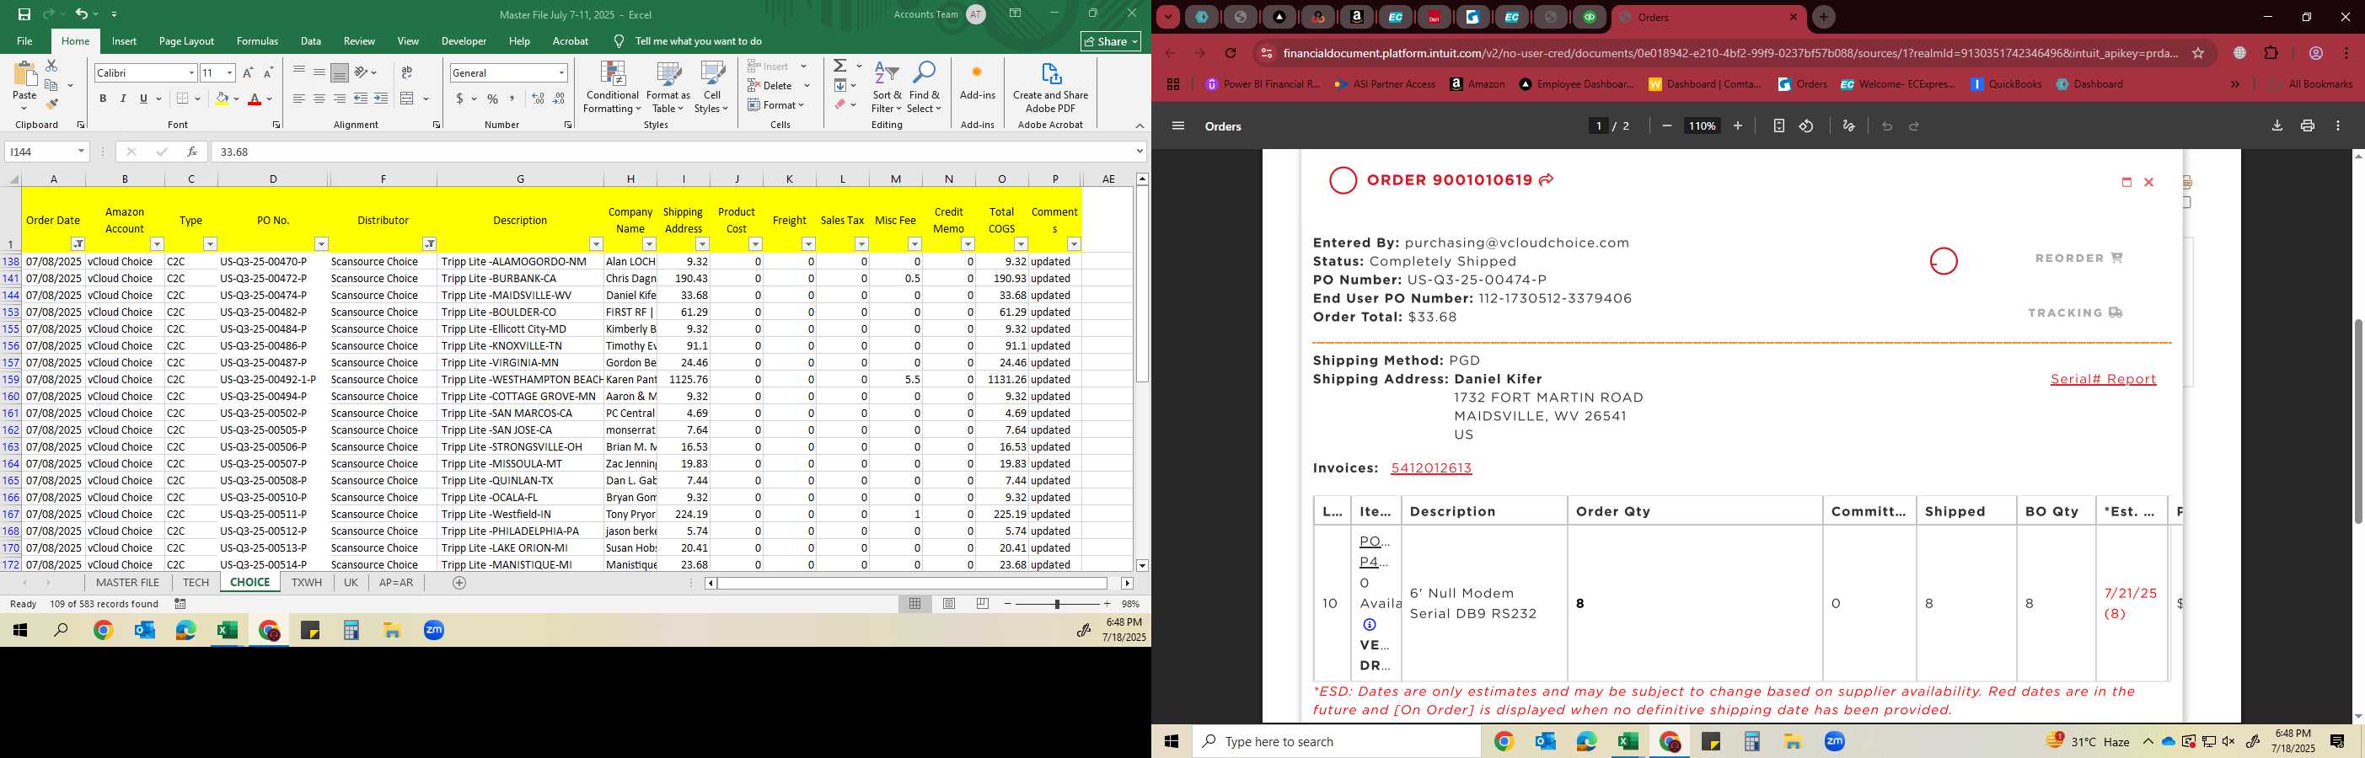
Task: Click PDF viewer zoom out minus icon
Action: tap(1666, 126)
